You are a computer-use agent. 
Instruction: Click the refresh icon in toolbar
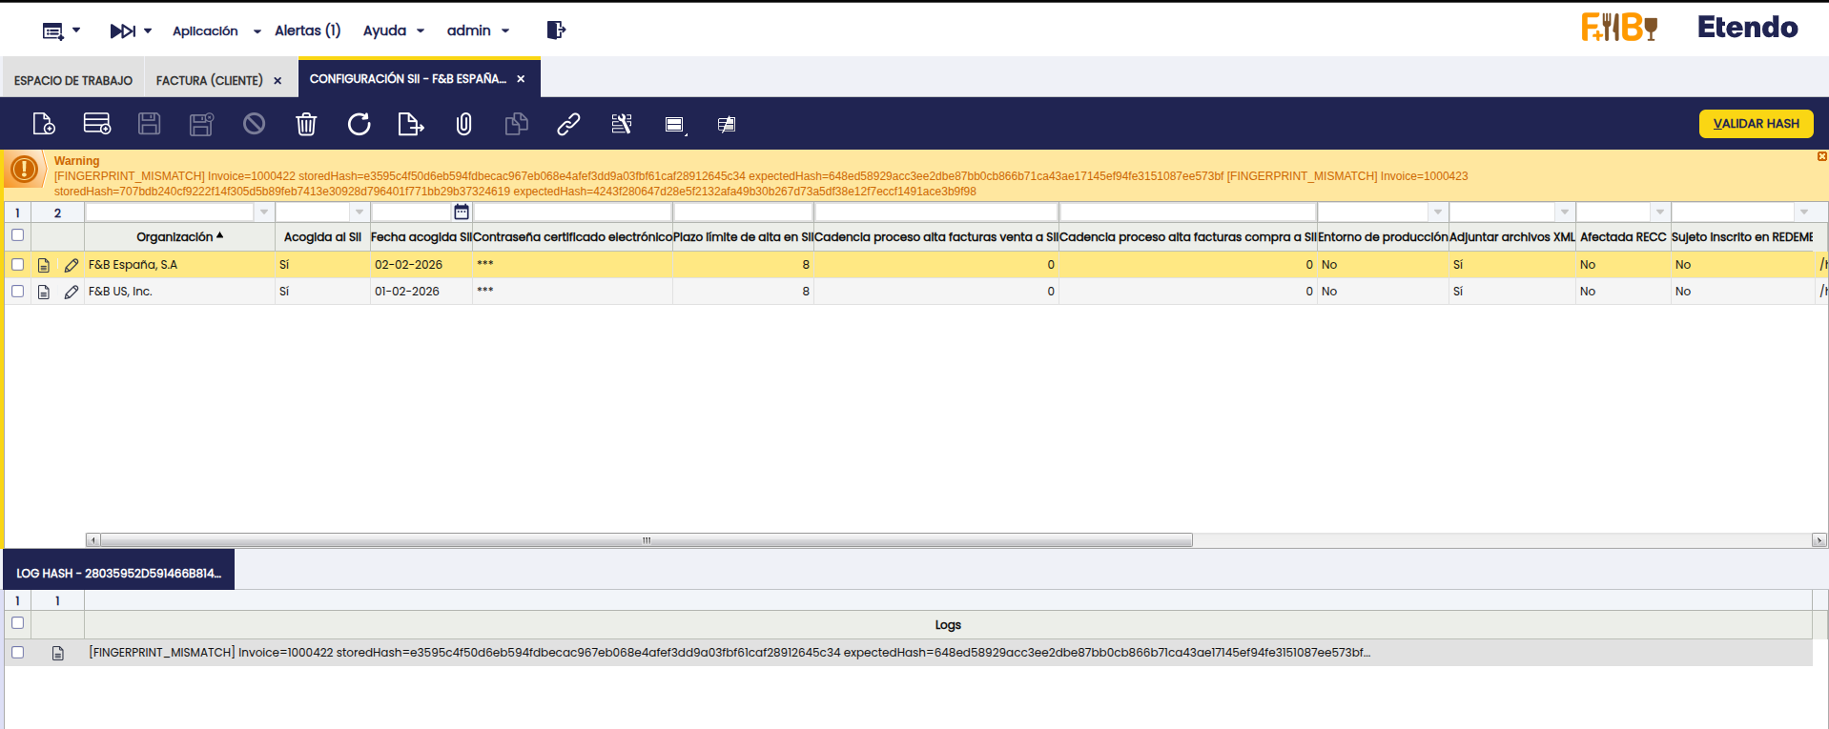[359, 124]
